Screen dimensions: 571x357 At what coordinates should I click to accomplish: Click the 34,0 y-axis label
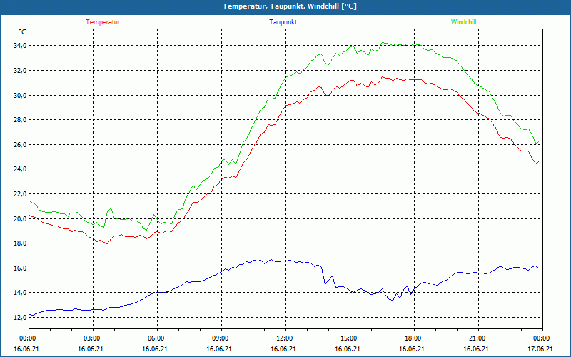coord(20,46)
